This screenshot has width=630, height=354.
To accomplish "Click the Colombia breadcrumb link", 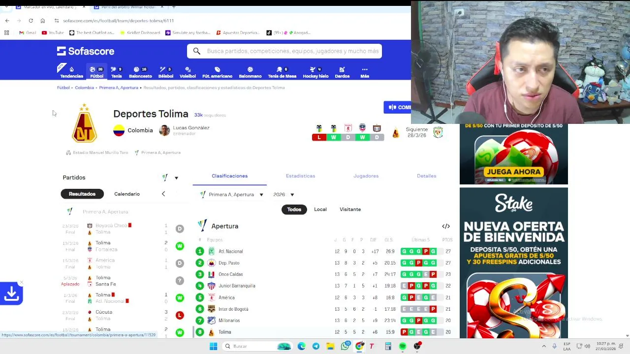I will point(84,88).
